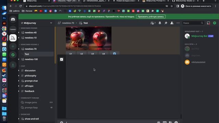Select the Midjourney sailboat server icon
Image resolution: width=219 pixels, height=123 pixels.
point(13,38)
